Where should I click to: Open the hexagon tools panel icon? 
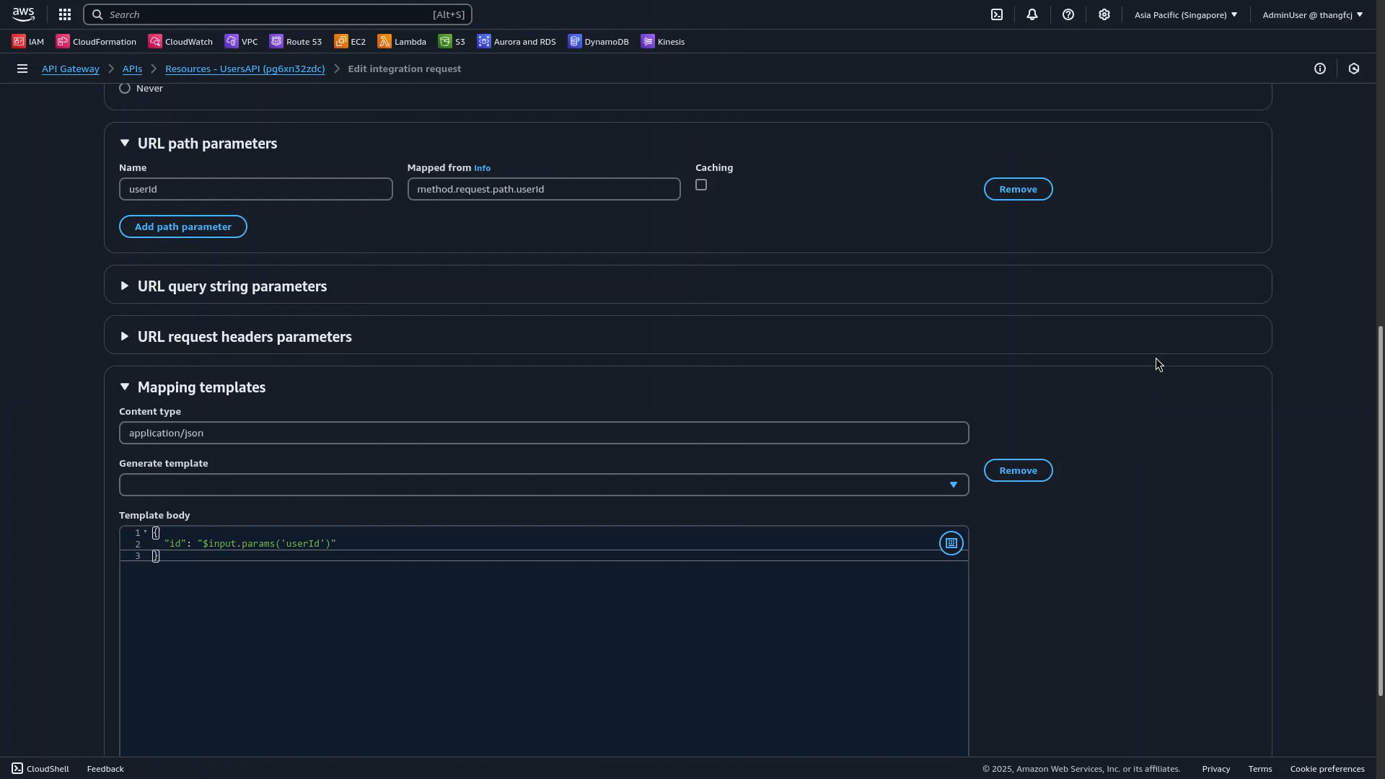pyautogui.click(x=1354, y=69)
